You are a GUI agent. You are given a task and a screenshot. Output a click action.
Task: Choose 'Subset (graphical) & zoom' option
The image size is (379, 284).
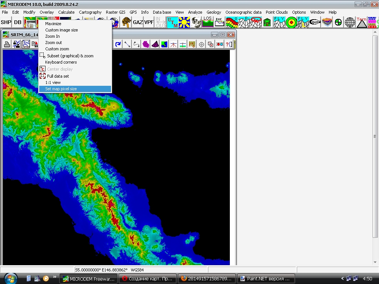click(70, 56)
